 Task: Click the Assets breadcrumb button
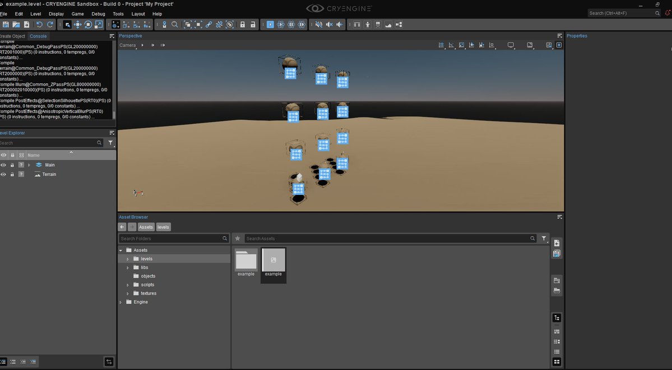[146, 227]
